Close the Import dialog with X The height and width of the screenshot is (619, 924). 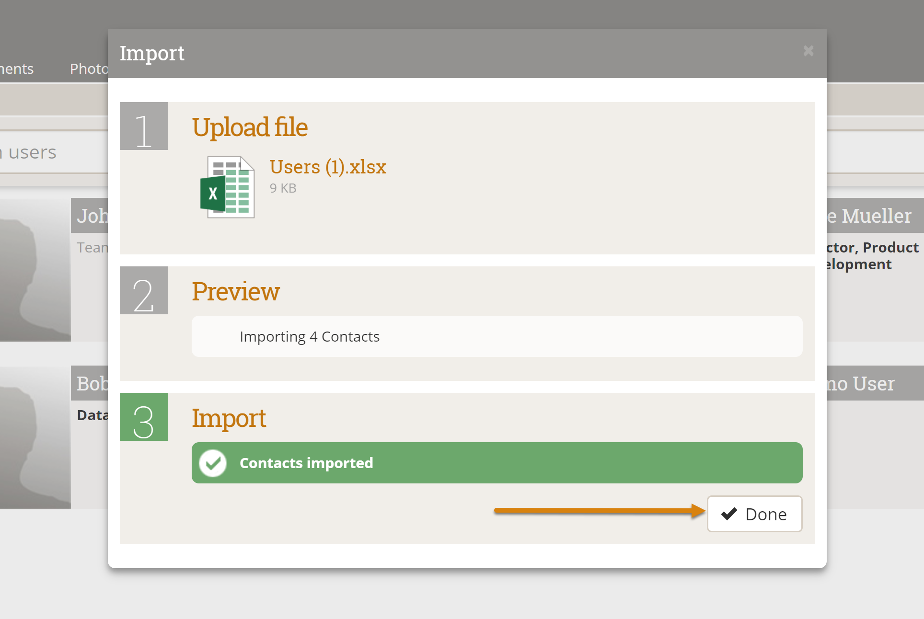(808, 51)
